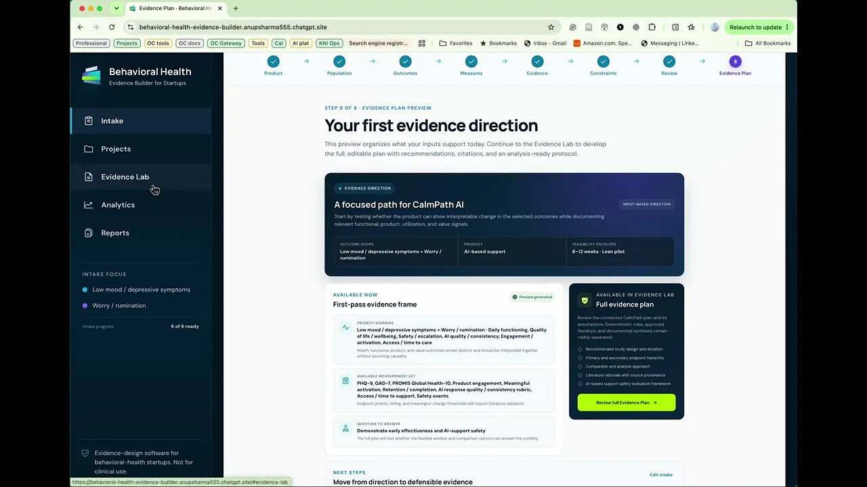
Task: Click the Reports icon in sidebar
Action: (89, 233)
